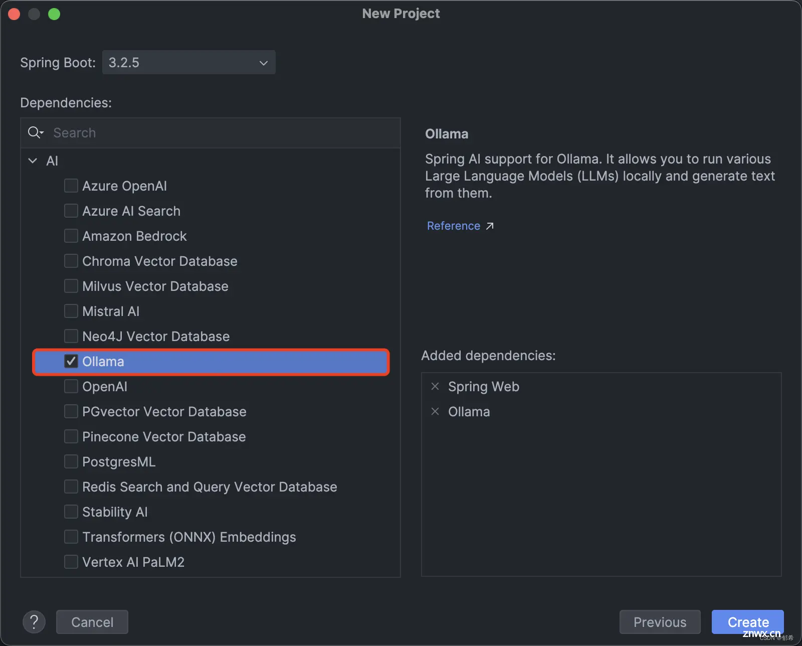
Task: Check the OpenAI dependency checkbox
Action: pos(71,386)
